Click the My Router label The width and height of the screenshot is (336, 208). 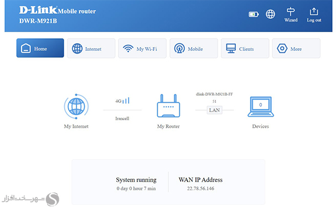click(x=168, y=126)
